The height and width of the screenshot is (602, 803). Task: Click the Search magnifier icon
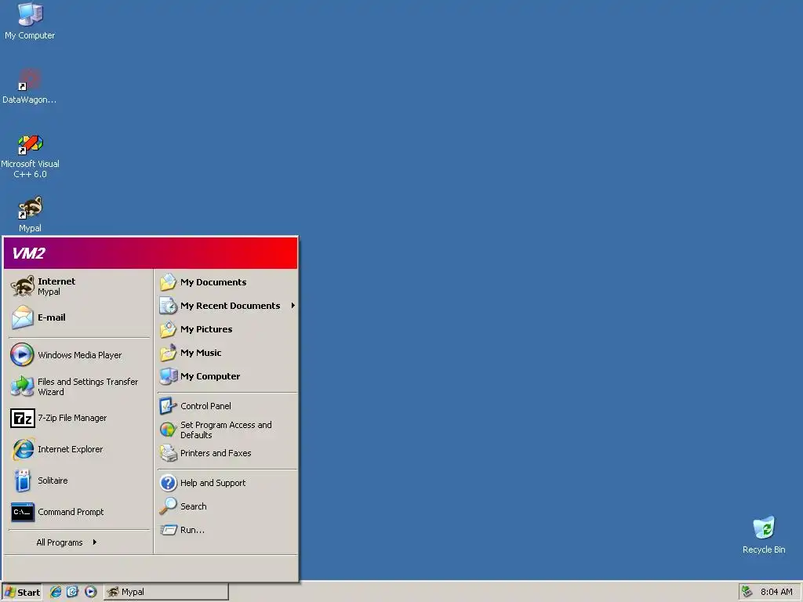click(x=168, y=506)
